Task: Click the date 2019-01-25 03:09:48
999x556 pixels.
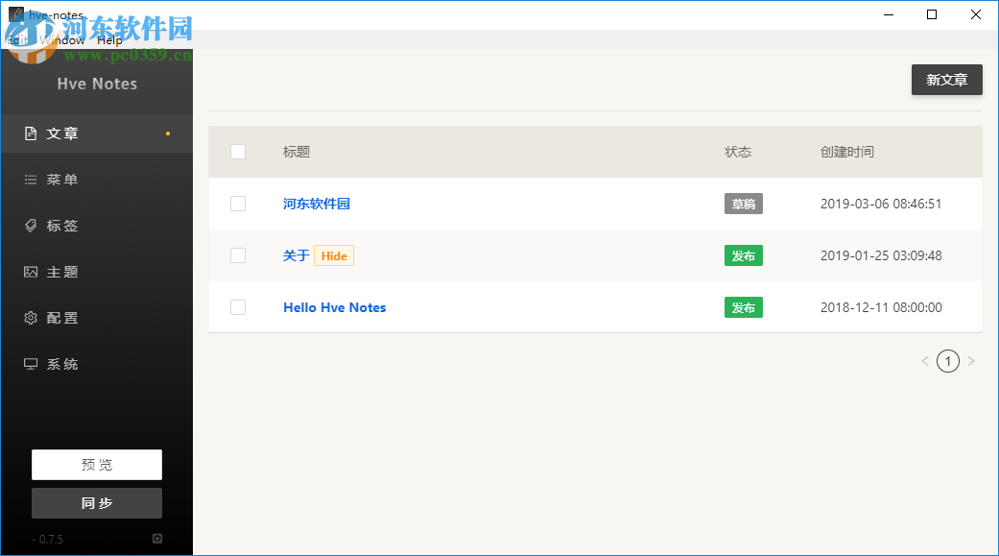Action: coord(881,255)
